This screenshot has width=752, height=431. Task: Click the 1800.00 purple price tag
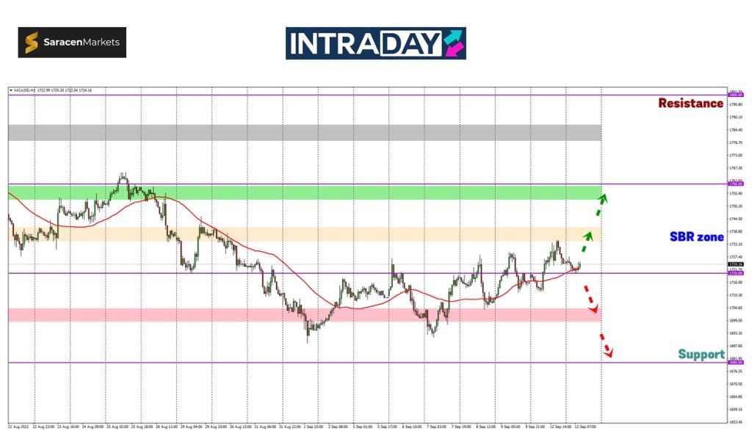pos(735,95)
